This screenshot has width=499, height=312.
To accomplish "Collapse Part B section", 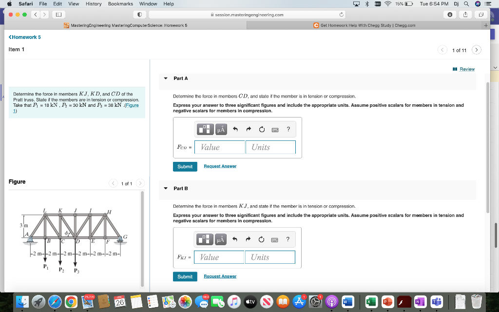I will (x=166, y=189).
